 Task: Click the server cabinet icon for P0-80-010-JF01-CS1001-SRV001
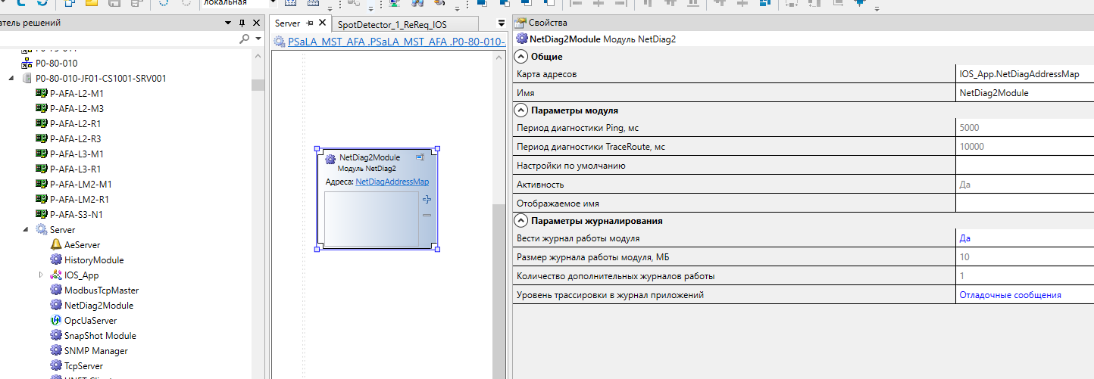(x=27, y=78)
